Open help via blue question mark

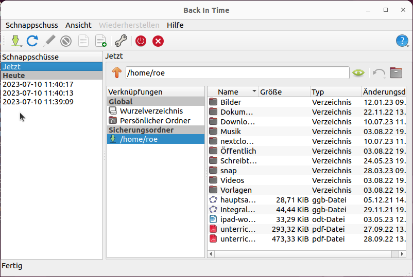402,41
